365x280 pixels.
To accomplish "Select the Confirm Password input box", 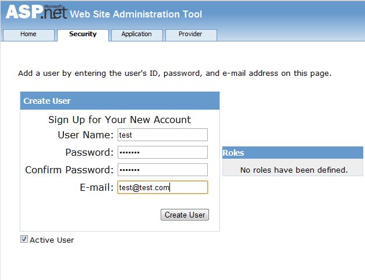I will 162,170.
